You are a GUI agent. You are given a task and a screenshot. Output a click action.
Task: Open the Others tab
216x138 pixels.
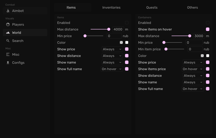tap(192, 8)
